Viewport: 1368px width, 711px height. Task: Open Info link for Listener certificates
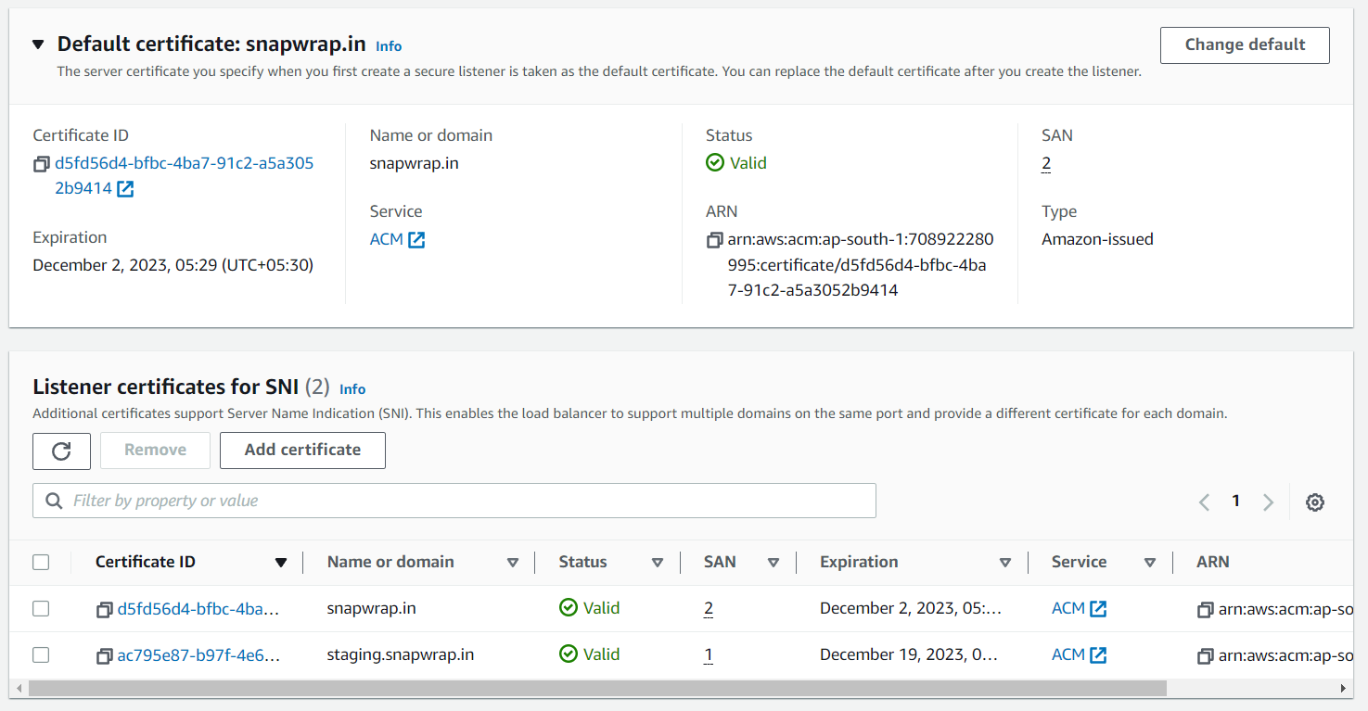[x=352, y=389]
